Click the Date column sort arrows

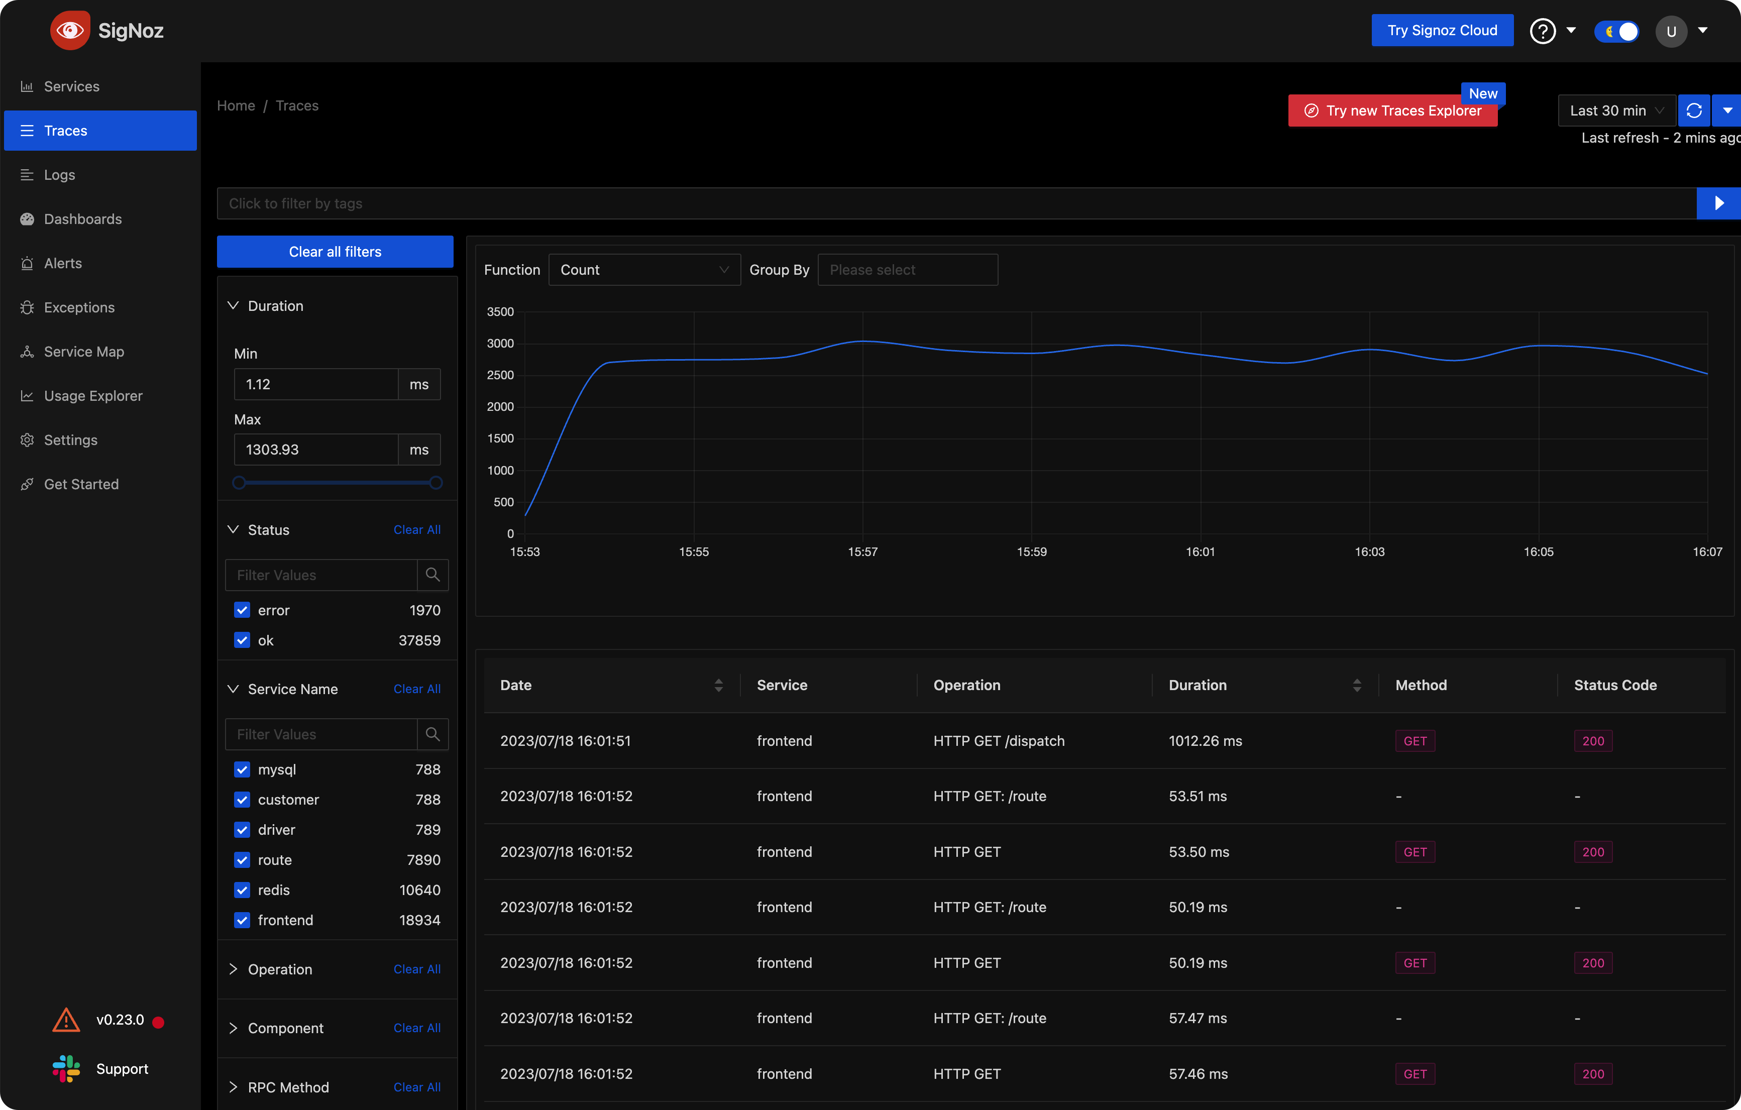coord(718,685)
